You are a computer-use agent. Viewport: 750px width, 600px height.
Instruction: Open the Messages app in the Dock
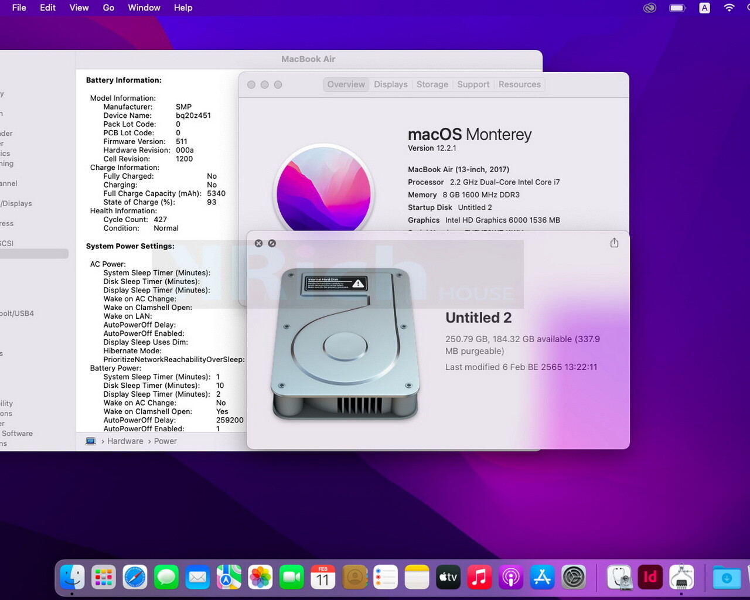[x=166, y=577]
